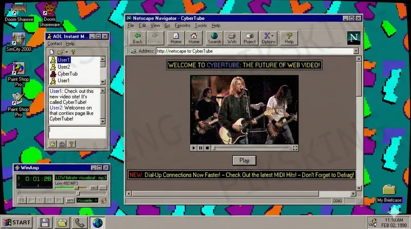Click the MP3 button beside WinAmp transport controls
Screen dimensions: 411x229
(x=70, y=200)
